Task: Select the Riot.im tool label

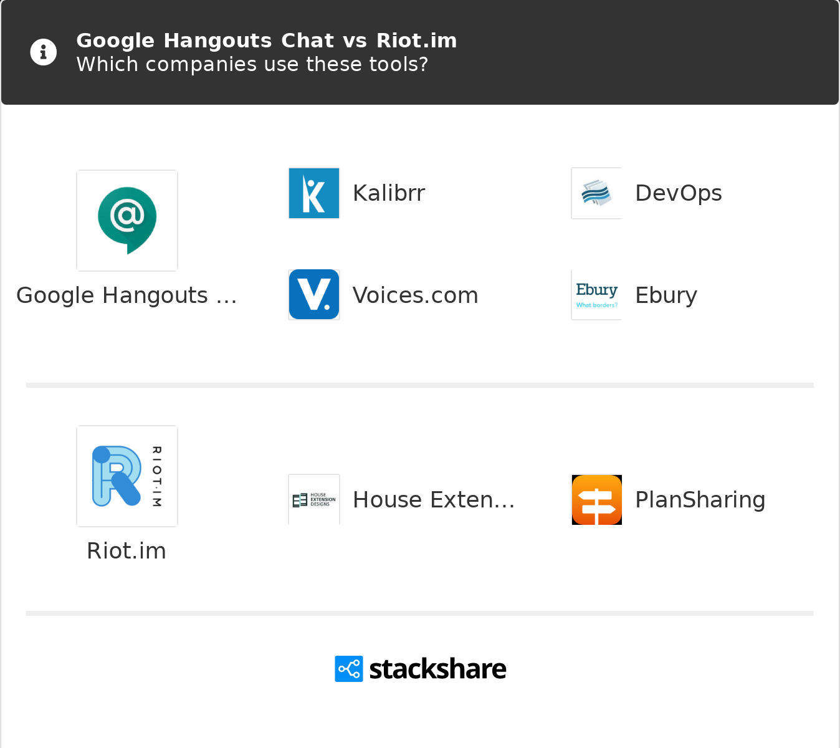Action: coord(126,551)
